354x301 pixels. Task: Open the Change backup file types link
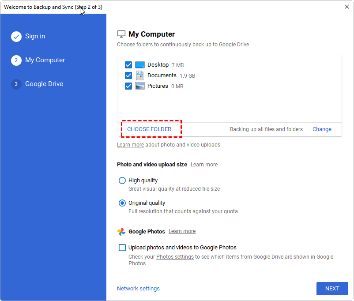click(x=322, y=129)
